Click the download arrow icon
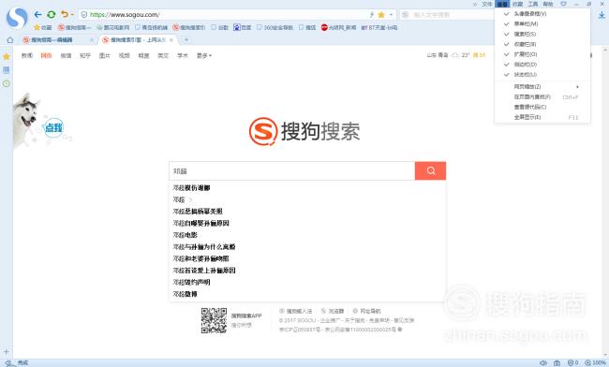Screen dimensions: 609x367 click(602, 15)
